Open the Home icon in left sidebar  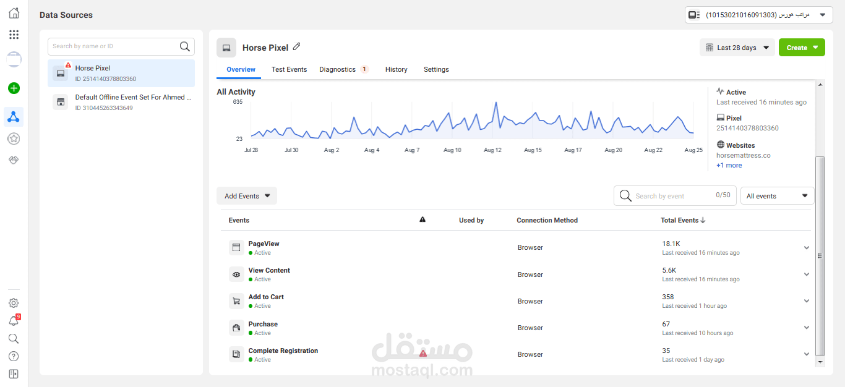[x=14, y=13]
